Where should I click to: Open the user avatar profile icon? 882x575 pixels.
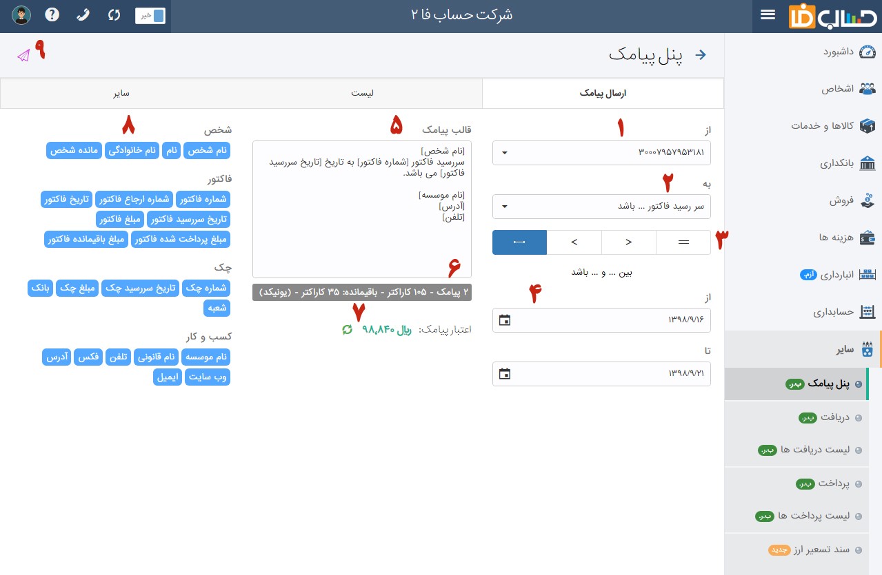21,15
